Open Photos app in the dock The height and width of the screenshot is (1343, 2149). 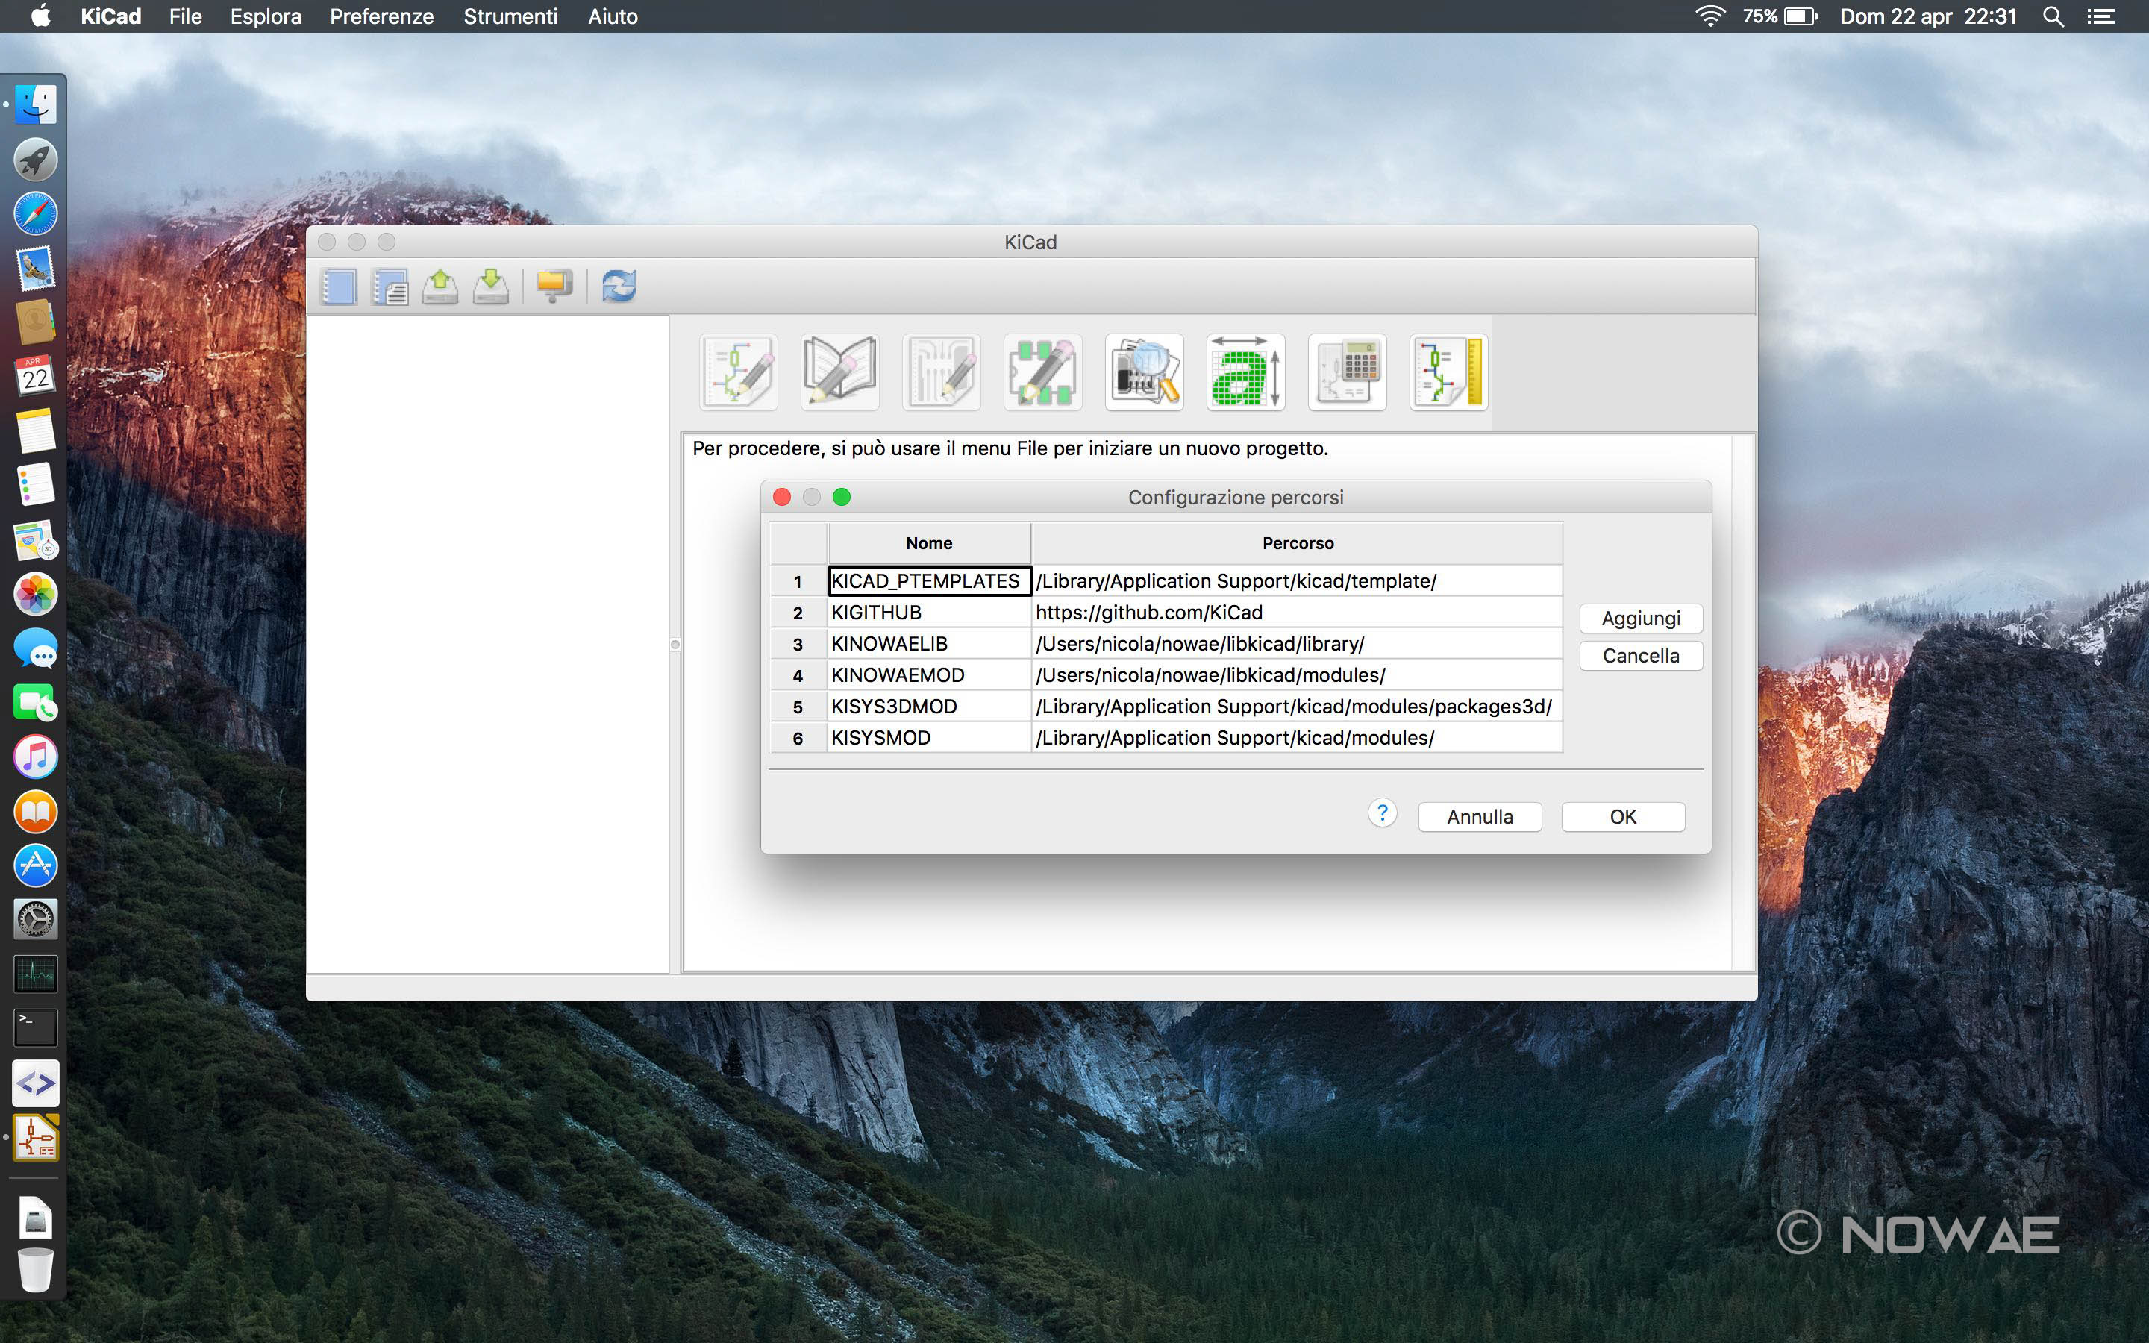pyautogui.click(x=36, y=594)
